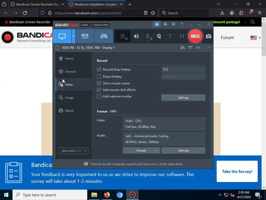The width and height of the screenshot is (266, 200).
Task: Switch to game recording mode
Action: (104, 36)
